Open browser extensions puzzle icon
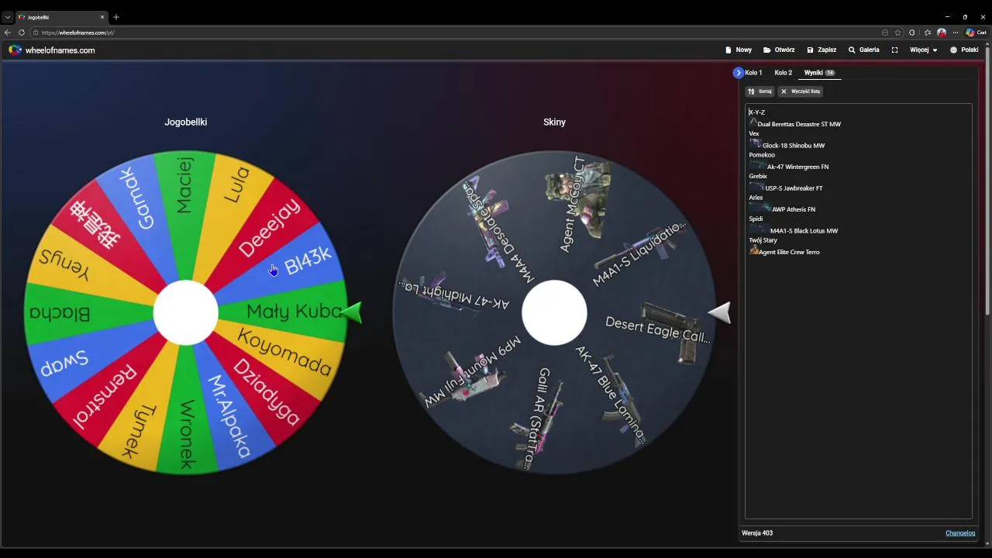Image resolution: width=992 pixels, height=558 pixels. (x=912, y=33)
